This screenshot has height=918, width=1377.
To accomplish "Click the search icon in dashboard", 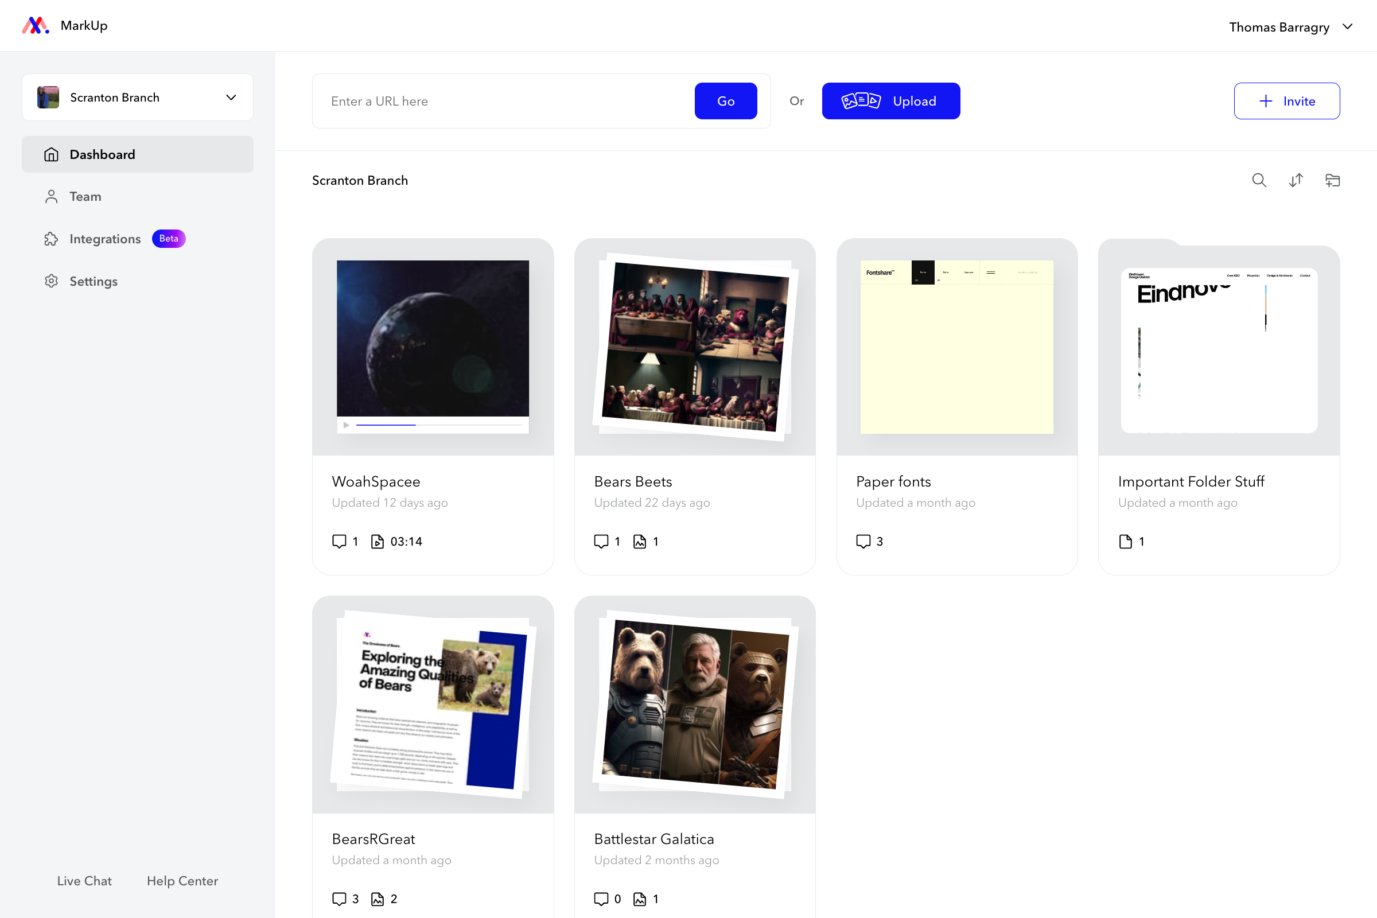I will tap(1258, 180).
